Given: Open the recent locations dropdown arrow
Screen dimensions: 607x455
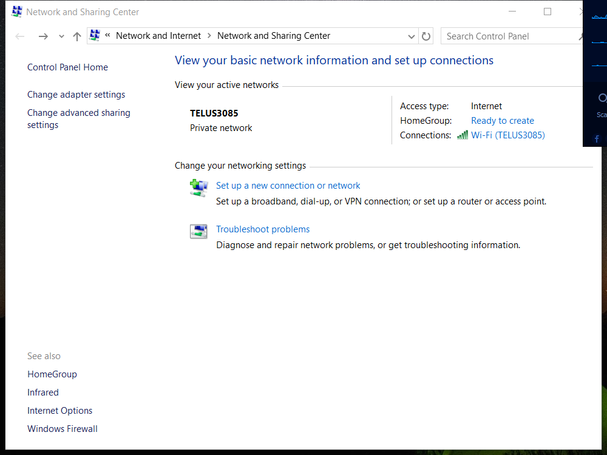Looking at the screenshot, I should coord(61,36).
